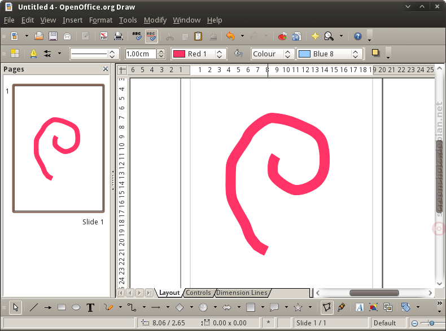The image size is (446, 331).
Task: Select the Connector tool
Action: [132, 307]
